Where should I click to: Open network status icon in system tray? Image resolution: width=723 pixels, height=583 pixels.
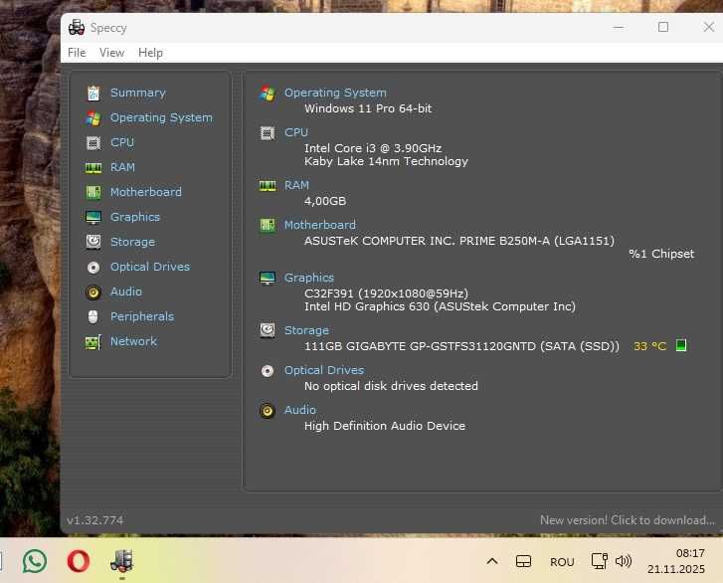[x=600, y=561]
